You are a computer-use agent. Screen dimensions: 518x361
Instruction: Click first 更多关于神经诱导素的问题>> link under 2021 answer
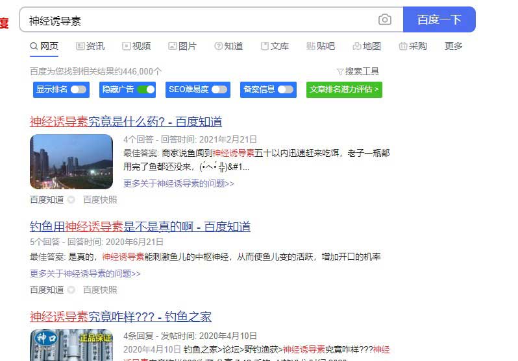point(179,183)
